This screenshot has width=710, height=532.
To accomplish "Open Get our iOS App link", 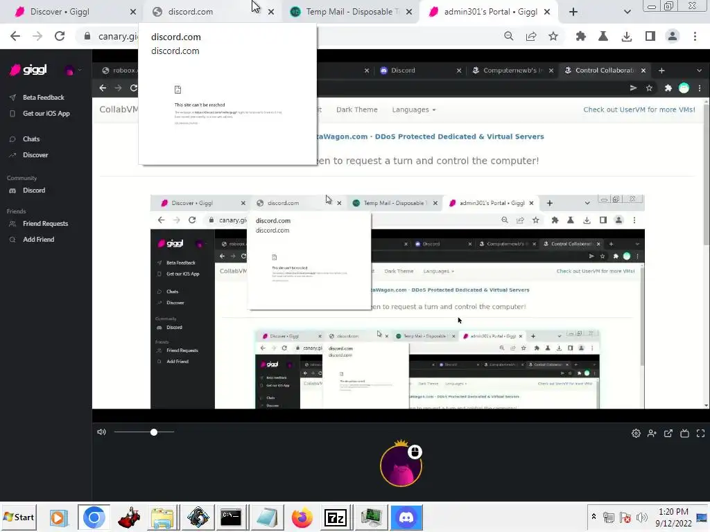I will pyautogui.click(x=46, y=114).
